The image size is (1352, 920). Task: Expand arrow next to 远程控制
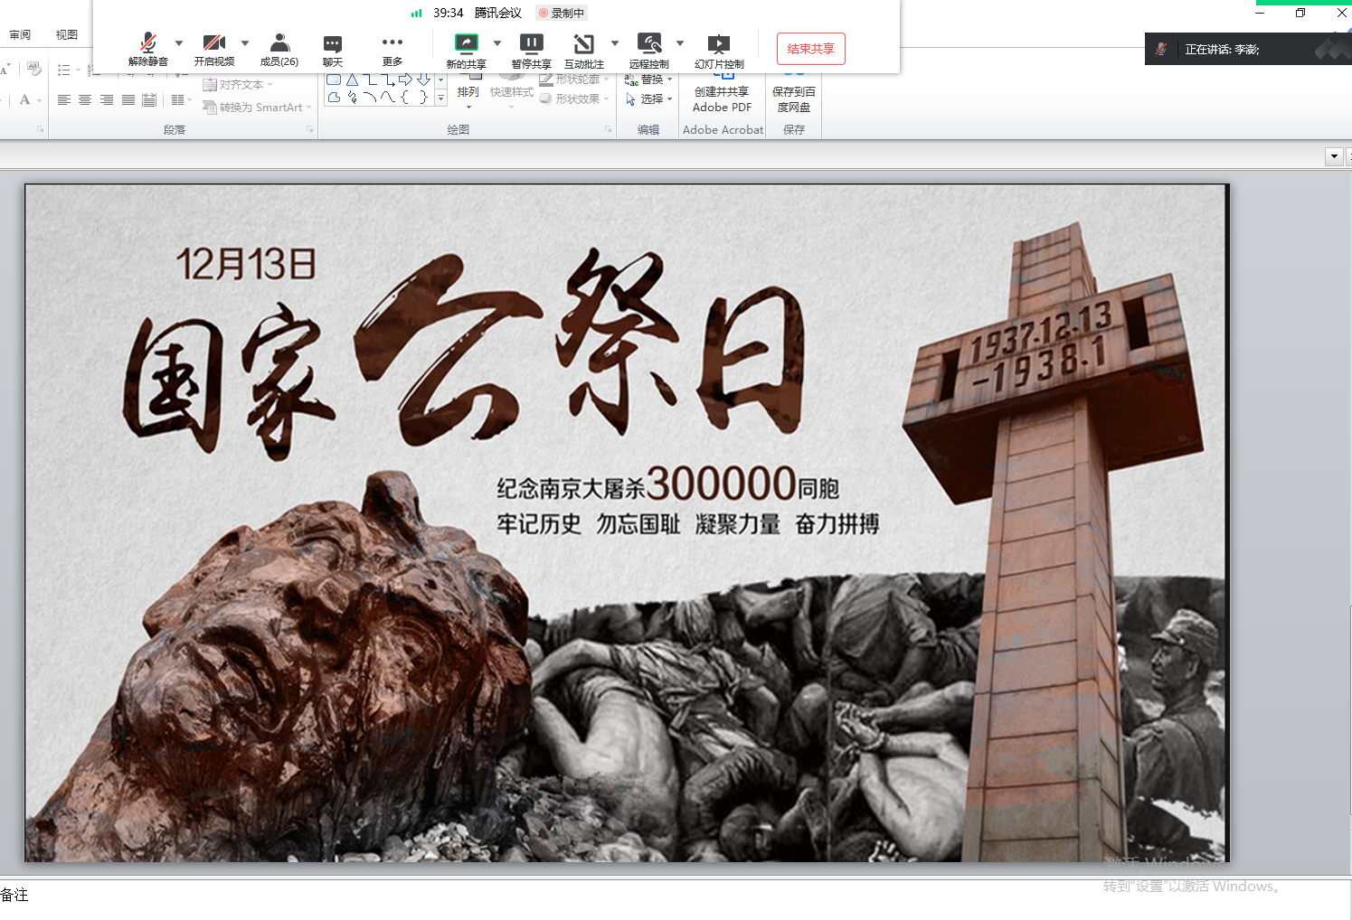click(680, 42)
